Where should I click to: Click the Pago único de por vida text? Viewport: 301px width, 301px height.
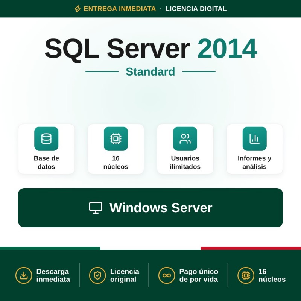pyautogui.click(x=199, y=275)
